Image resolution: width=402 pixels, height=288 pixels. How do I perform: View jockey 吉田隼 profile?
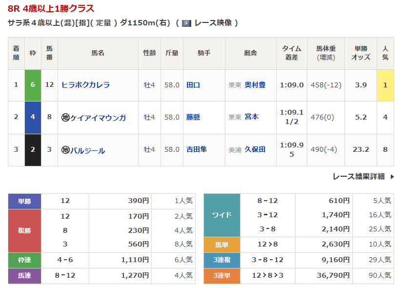pos(197,149)
